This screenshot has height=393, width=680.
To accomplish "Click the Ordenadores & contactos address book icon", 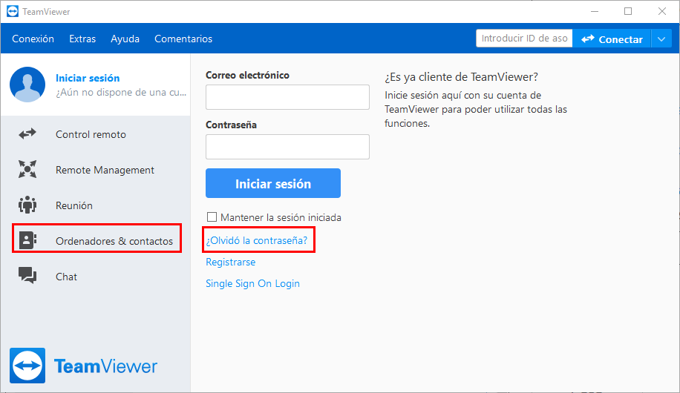I will [x=27, y=240].
